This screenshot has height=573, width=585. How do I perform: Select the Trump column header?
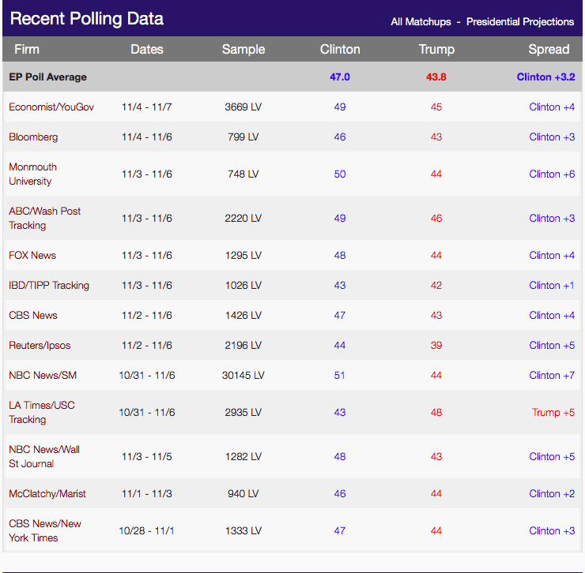(436, 49)
